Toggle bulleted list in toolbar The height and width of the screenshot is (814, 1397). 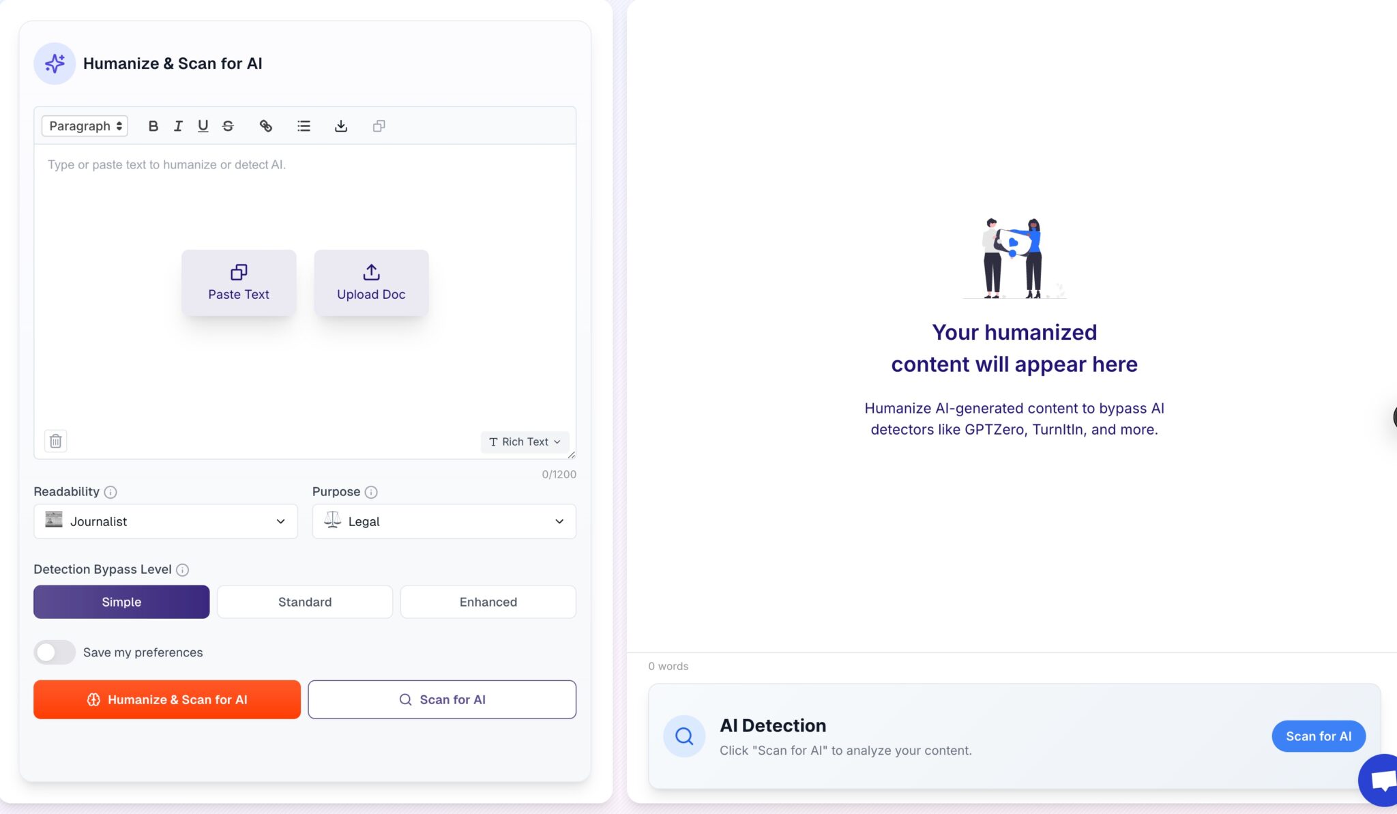click(x=304, y=126)
